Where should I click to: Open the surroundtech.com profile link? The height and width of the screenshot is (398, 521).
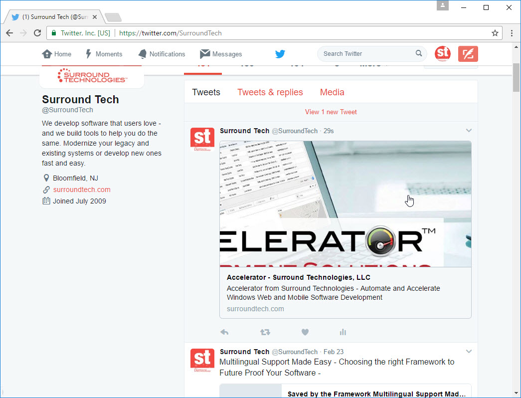point(82,190)
